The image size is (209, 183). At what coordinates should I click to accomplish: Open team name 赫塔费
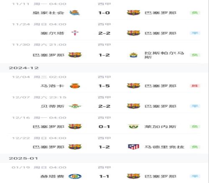[x=52, y=176]
